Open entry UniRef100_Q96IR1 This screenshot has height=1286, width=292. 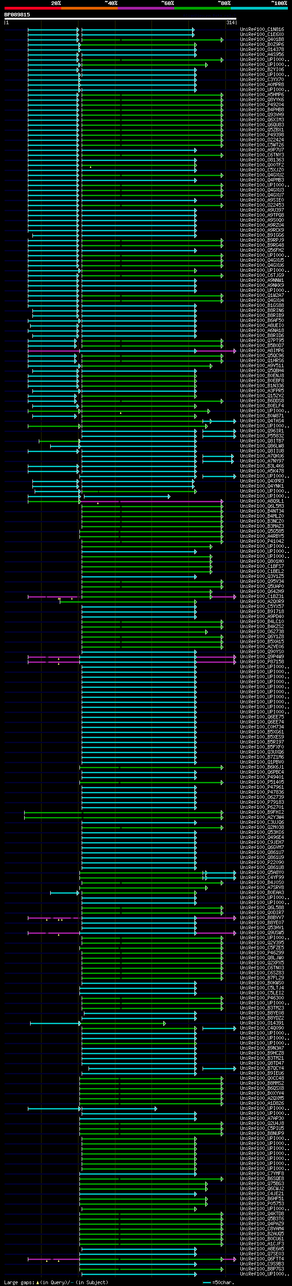pos(261,431)
